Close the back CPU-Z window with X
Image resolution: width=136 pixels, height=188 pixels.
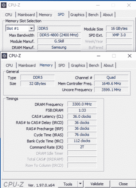(129, 5)
